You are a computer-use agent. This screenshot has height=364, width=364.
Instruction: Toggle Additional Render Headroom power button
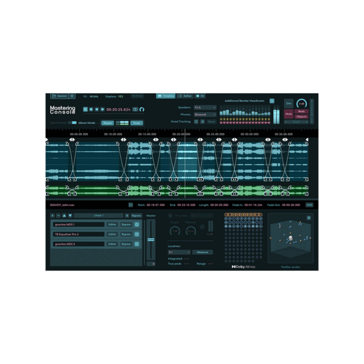(x=272, y=101)
